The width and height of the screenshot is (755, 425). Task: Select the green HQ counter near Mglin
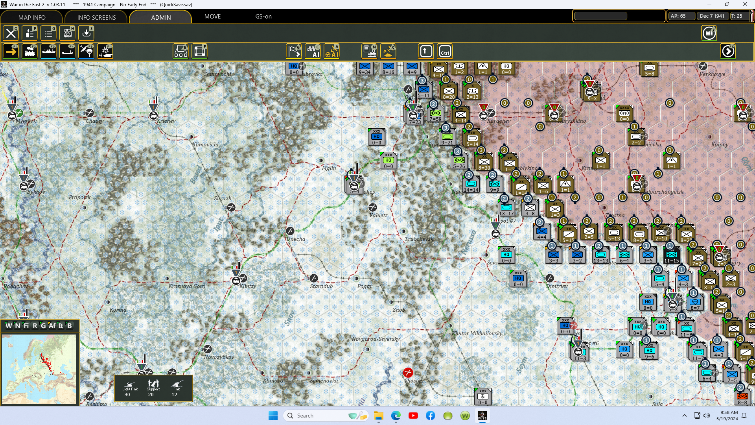coord(389,161)
